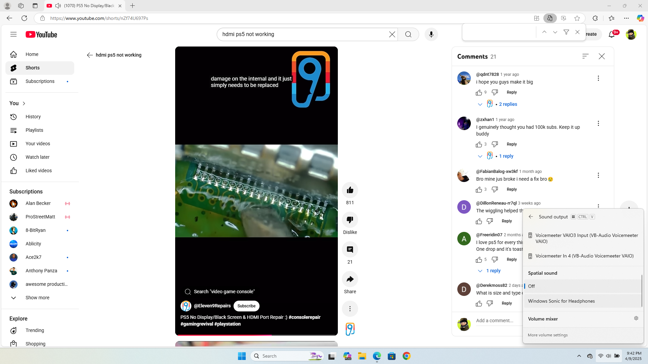648x364 pixels.
Task: Open Alan Becker subscription channel
Action: click(40, 203)
